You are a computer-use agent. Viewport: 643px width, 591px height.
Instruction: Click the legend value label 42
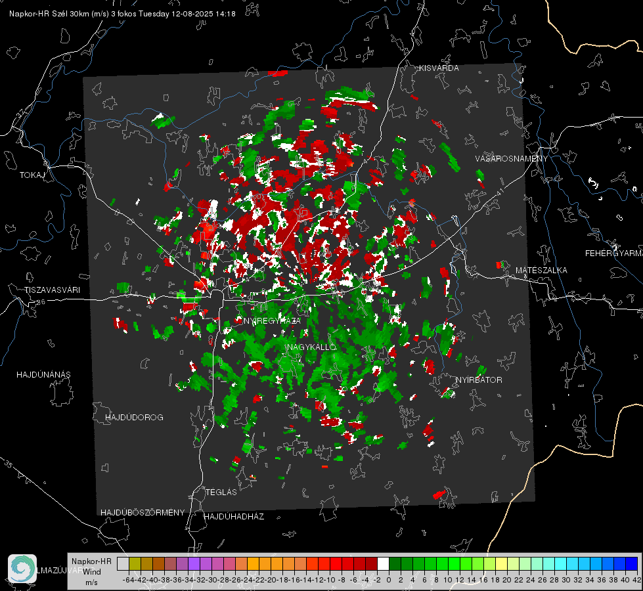pyautogui.click(x=636, y=580)
